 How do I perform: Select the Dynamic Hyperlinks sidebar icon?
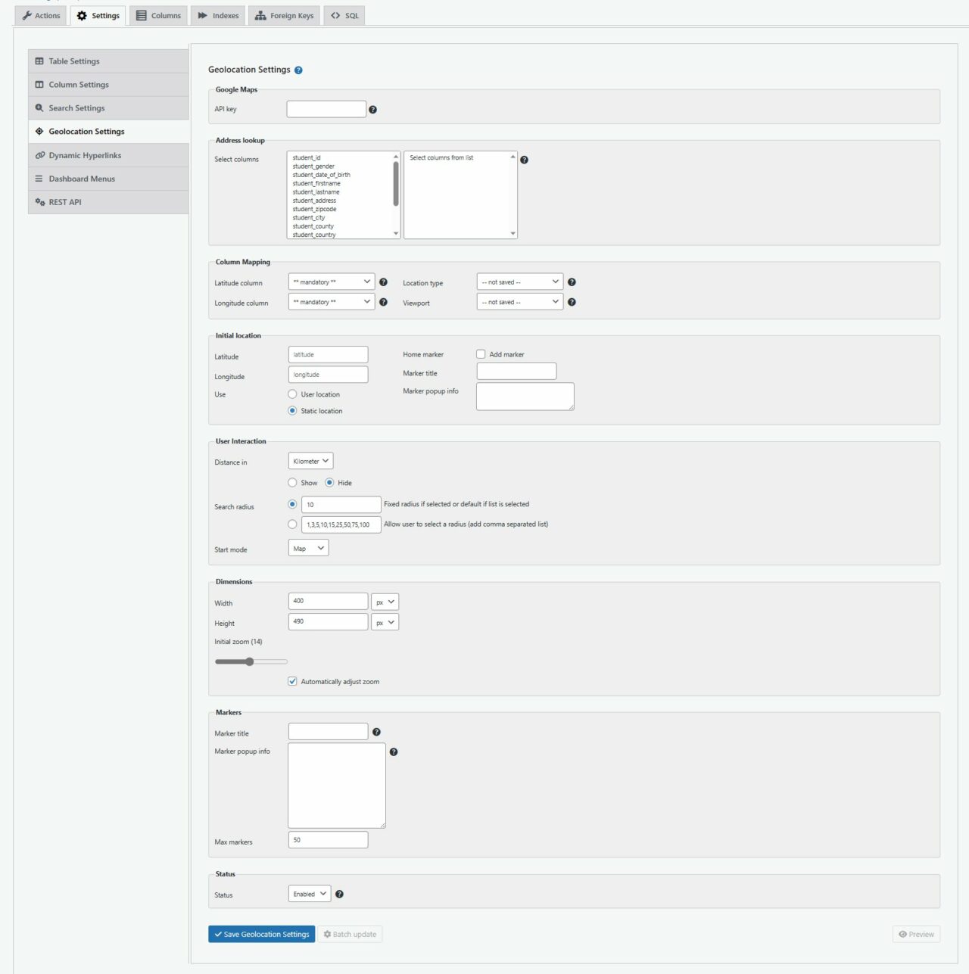pos(40,155)
